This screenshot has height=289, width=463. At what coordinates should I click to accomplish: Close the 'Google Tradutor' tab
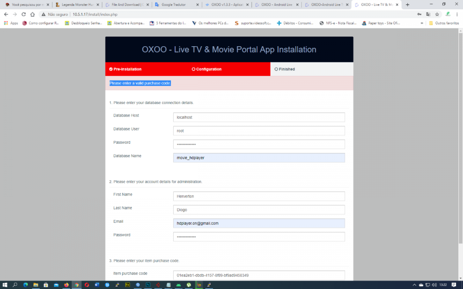coord(198,5)
